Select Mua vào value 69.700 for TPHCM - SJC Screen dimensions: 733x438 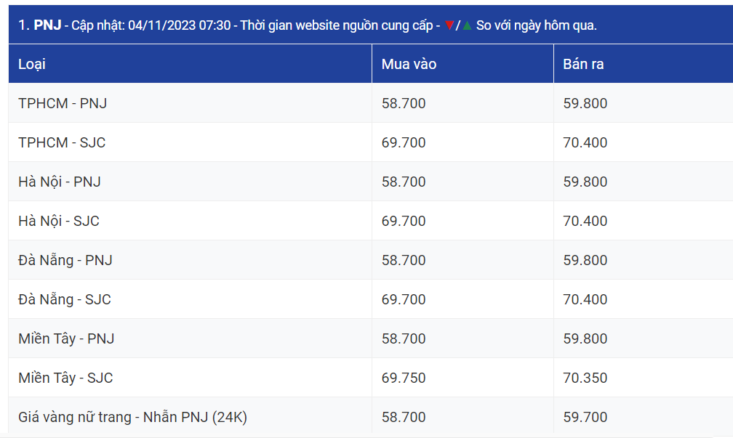[x=404, y=142]
